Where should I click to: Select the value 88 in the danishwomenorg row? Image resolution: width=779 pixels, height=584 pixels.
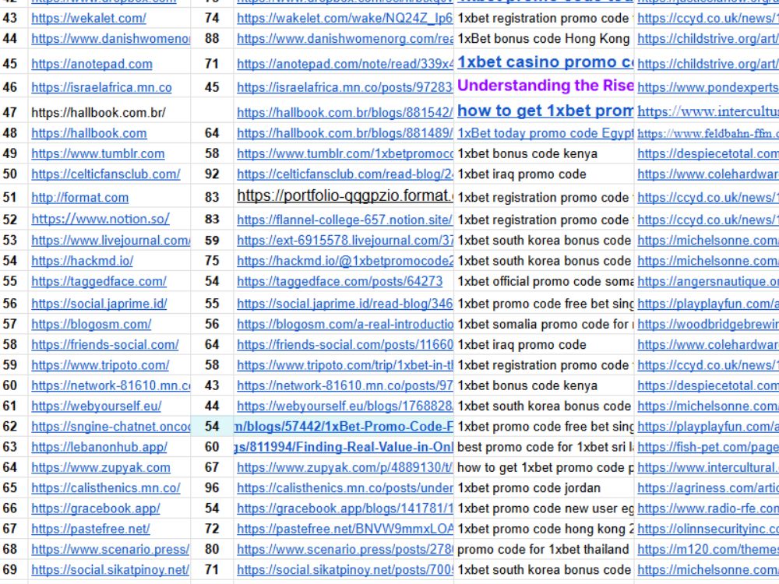pos(212,39)
